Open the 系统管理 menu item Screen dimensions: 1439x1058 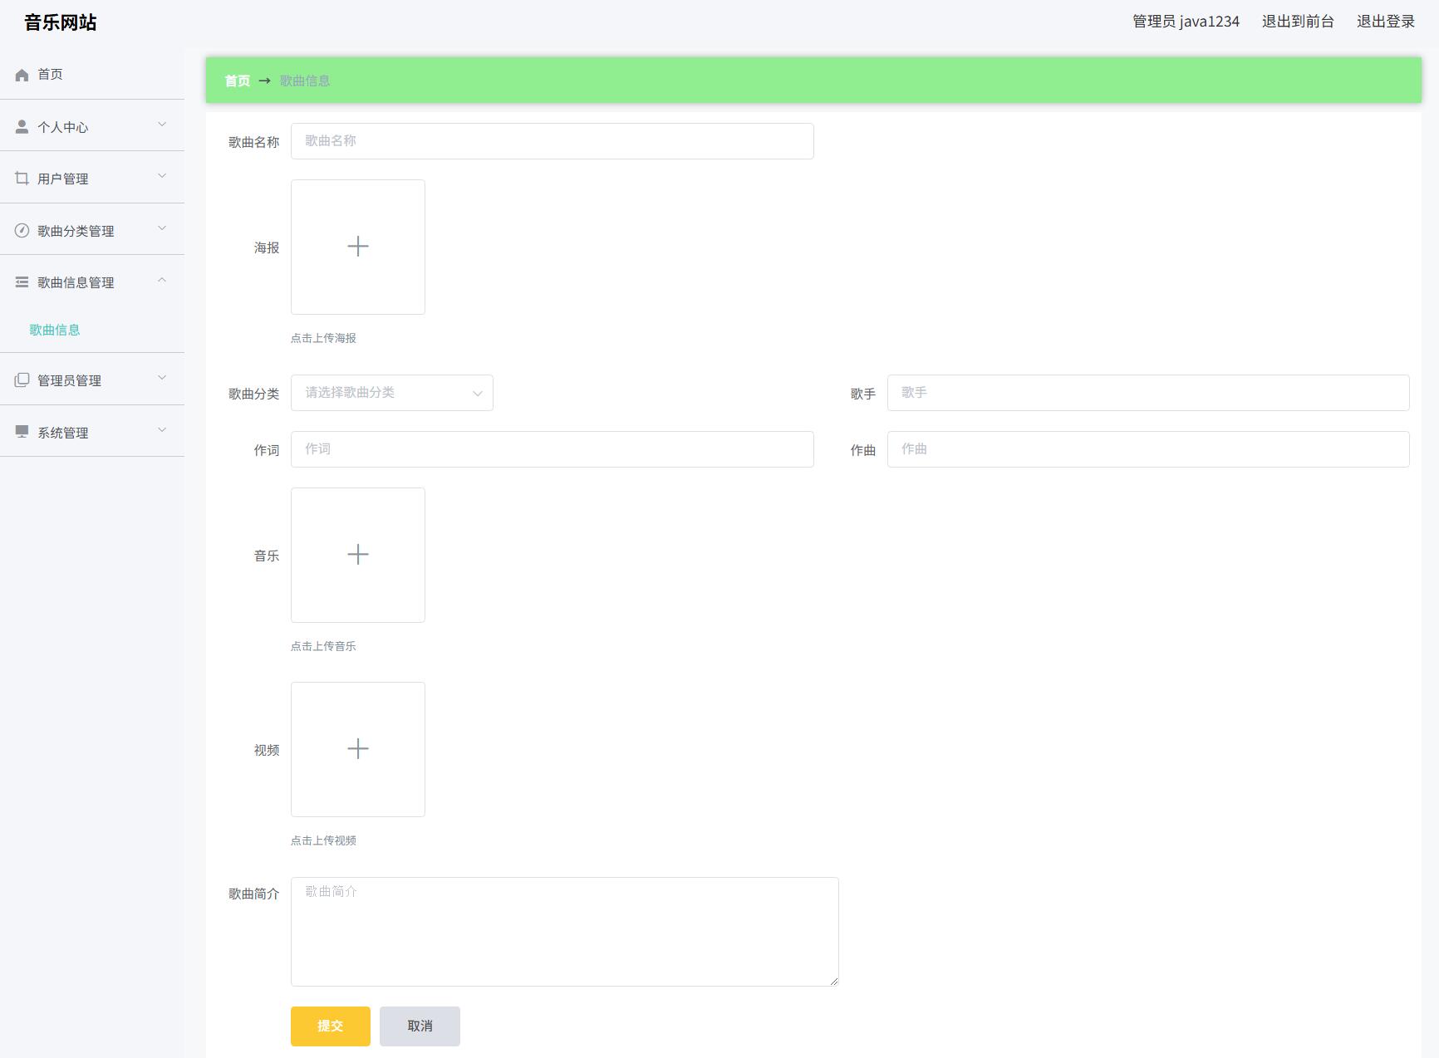[x=92, y=432]
